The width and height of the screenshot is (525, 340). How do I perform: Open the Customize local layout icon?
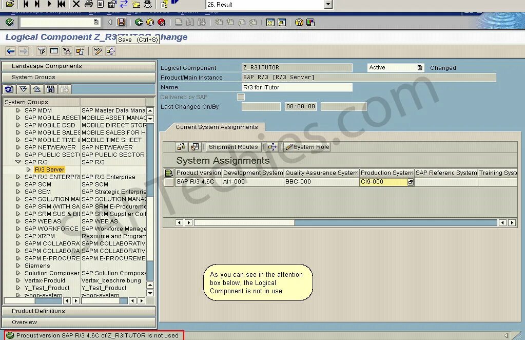pyautogui.click(x=310, y=23)
